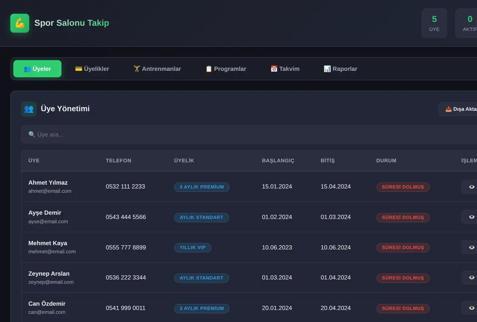The height and width of the screenshot is (322, 477).
Task: Click the TELEFON column header
Action: 118,161
